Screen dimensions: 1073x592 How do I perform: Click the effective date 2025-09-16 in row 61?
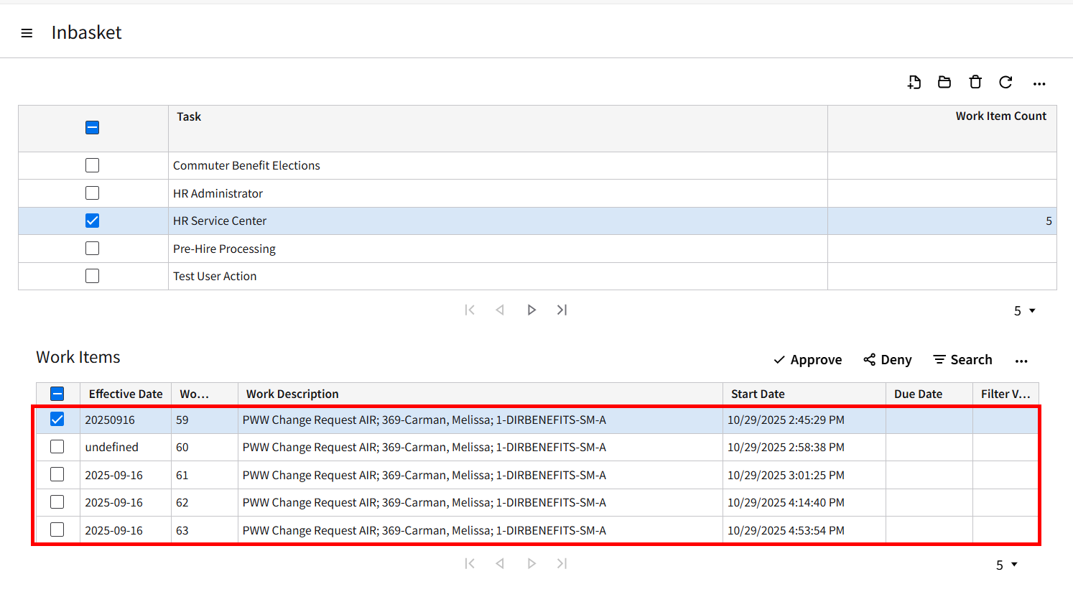(x=114, y=475)
